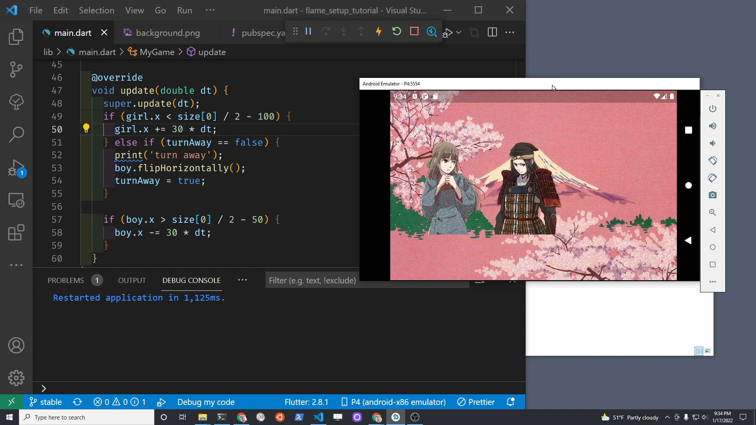This screenshot has width=756, height=425.
Task: Open editor More Actions ellipsis
Action: click(x=510, y=32)
